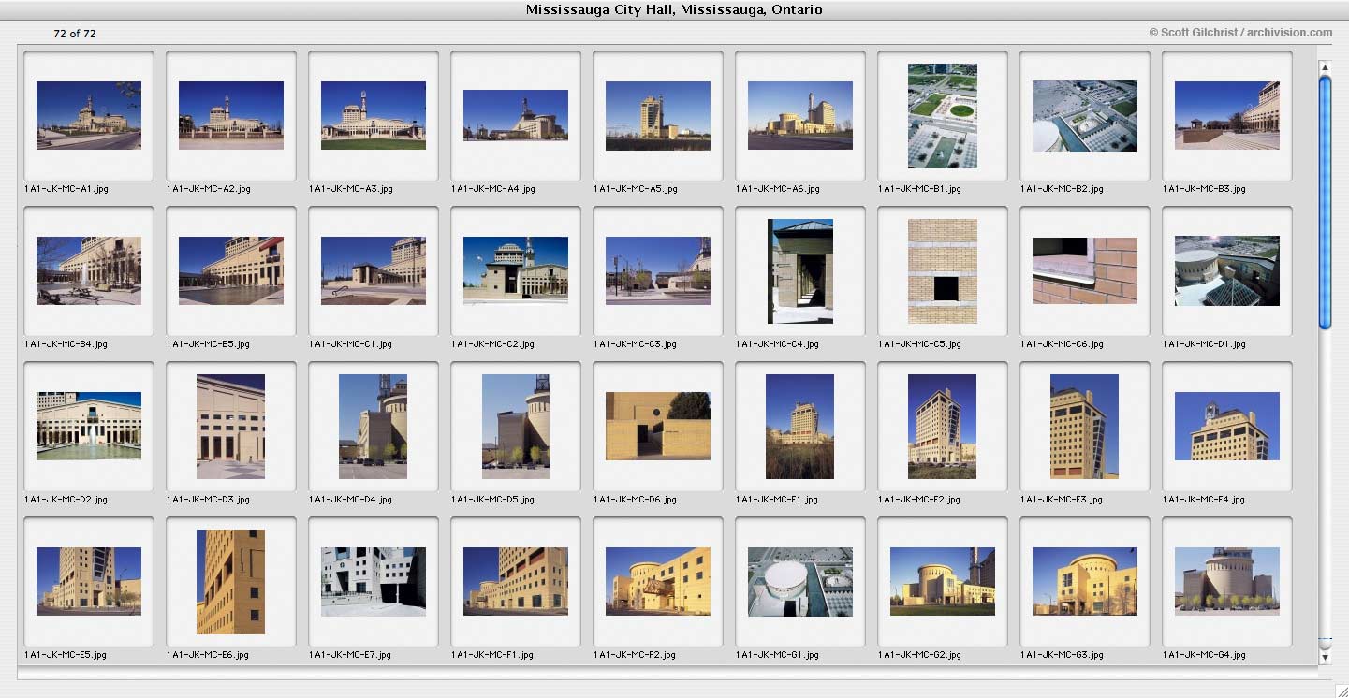Select thumbnail 1A1-JK-MC-B5.jpg
Screen dimensions: 1349x698
point(231,270)
